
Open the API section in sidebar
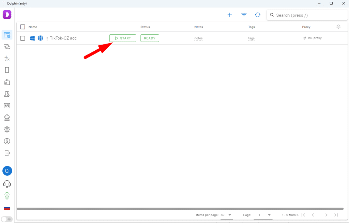(7, 106)
